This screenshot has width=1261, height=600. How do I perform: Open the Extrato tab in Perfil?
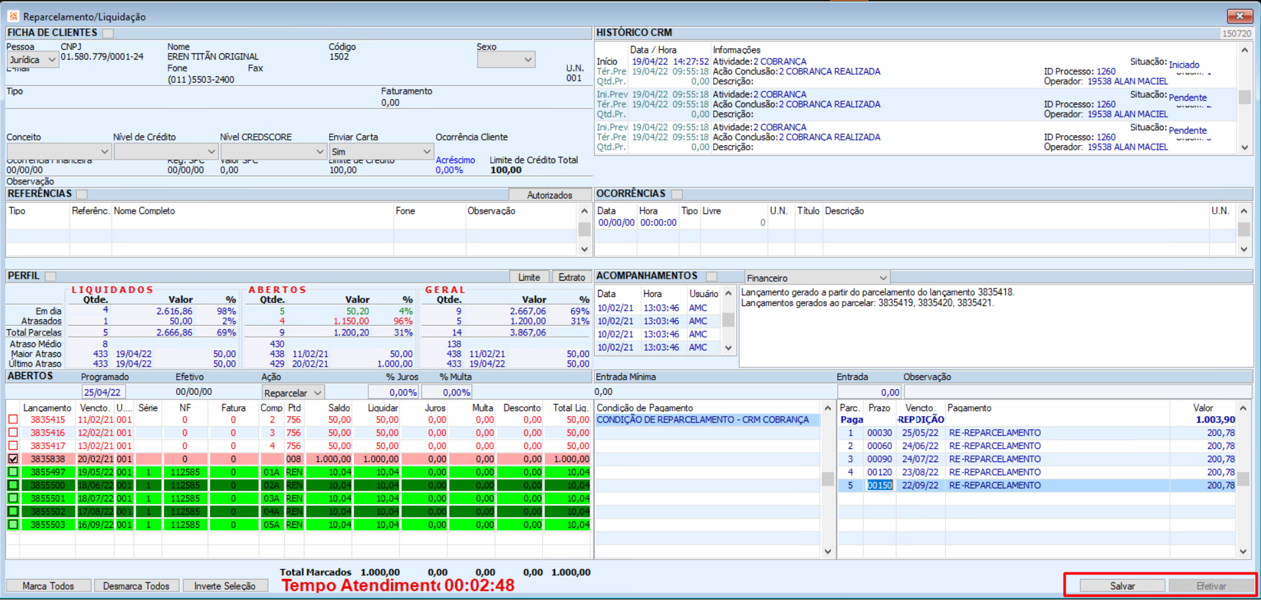tap(571, 277)
